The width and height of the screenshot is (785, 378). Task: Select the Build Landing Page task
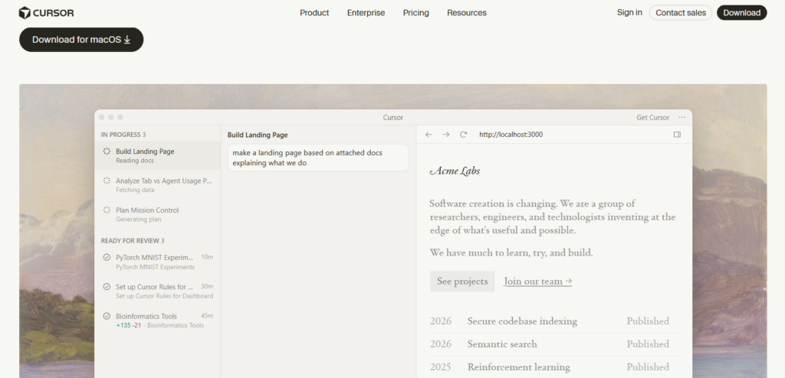point(157,155)
